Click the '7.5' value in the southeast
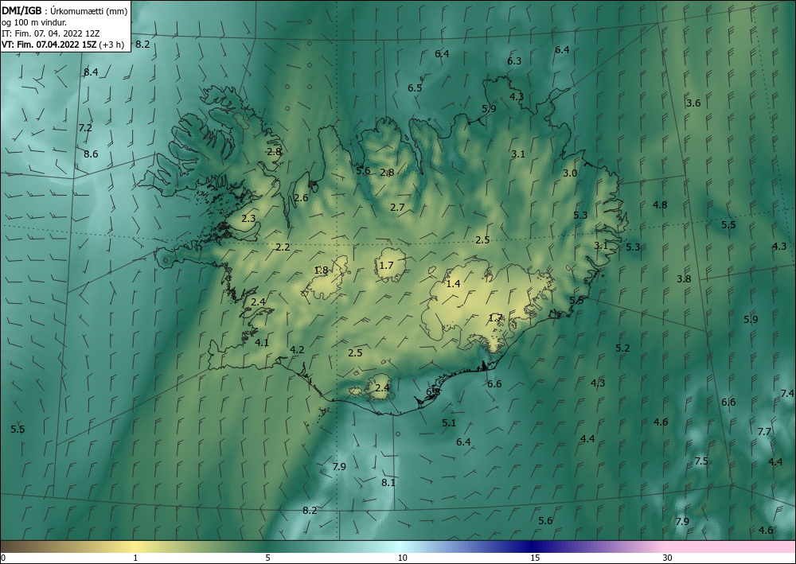 [x=701, y=461]
